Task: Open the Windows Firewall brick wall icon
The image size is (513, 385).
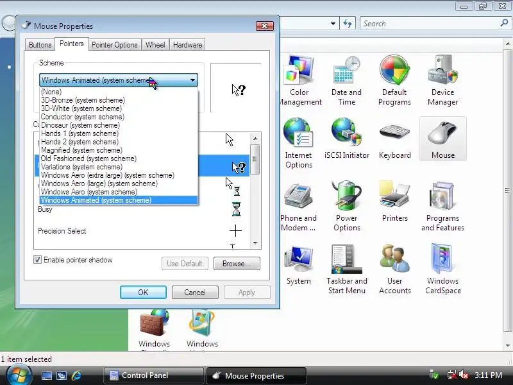Action: pos(154,324)
